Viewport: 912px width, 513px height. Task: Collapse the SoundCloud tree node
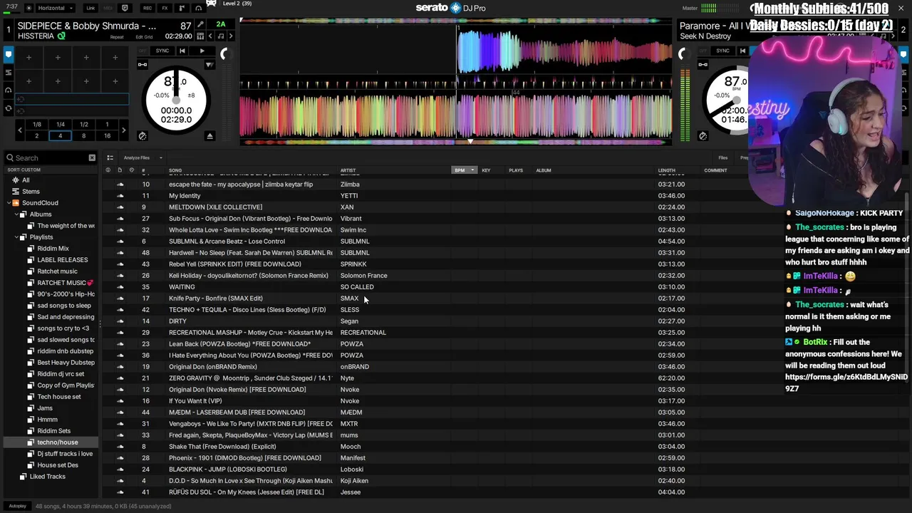[x=9, y=203]
